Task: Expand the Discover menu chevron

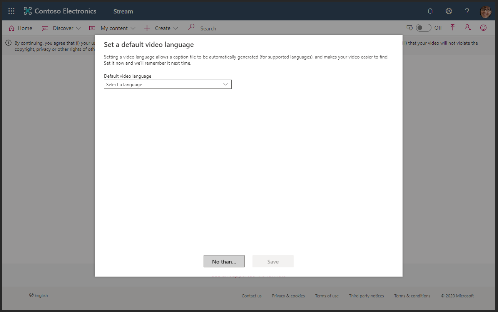Action: click(x=78, y=28)
